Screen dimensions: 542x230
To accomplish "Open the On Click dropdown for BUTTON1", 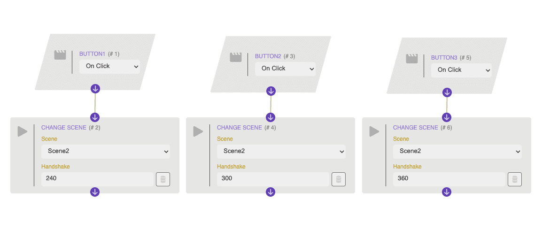I will [109, 66].
